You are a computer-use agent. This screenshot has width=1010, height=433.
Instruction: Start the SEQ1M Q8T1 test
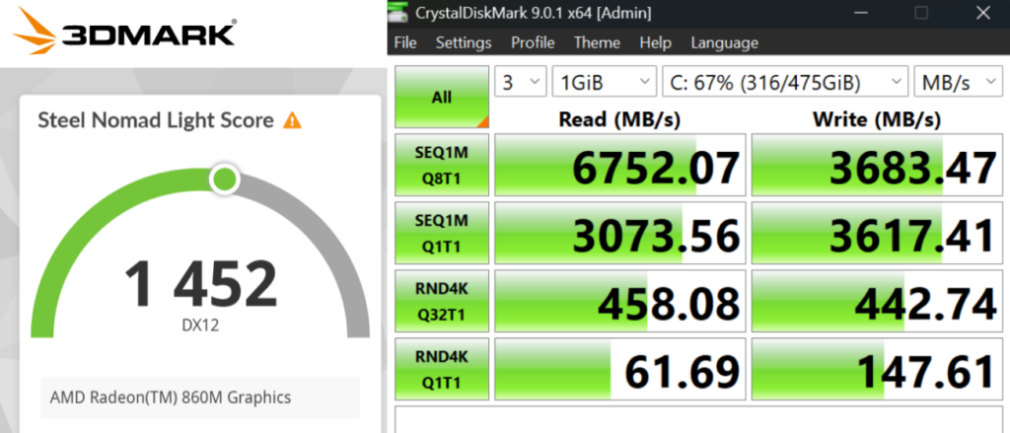pyautogui.click(x=442, y=164)
